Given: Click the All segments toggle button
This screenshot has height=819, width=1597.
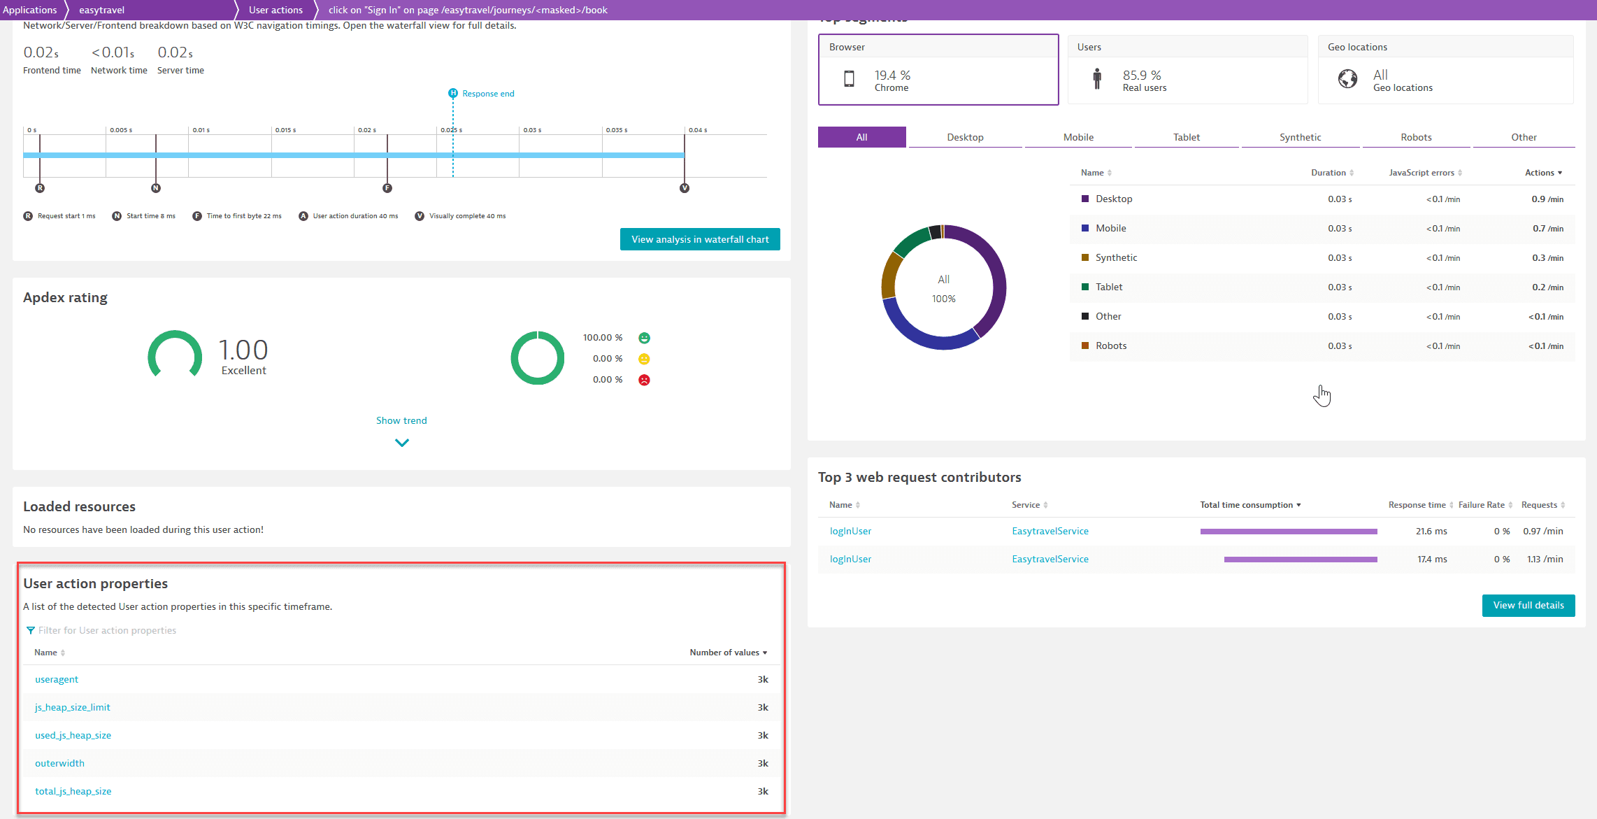Looking at the screenshot, I should pos(860,137).
